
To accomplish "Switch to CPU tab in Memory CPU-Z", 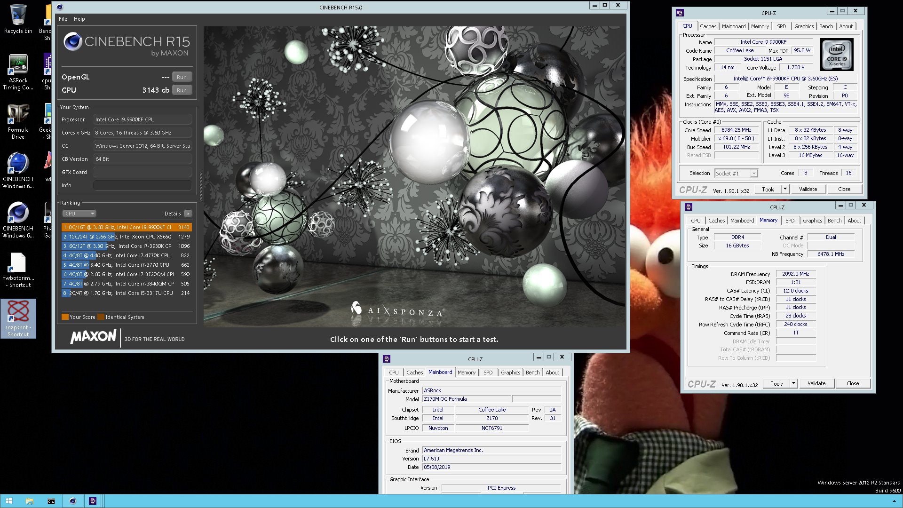I will 696,221.
